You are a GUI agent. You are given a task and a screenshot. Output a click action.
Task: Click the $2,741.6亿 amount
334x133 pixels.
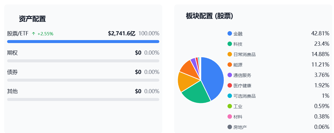tap(122, 34)
